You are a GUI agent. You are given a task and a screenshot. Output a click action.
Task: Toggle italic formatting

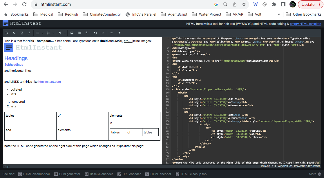coord(29,33)
